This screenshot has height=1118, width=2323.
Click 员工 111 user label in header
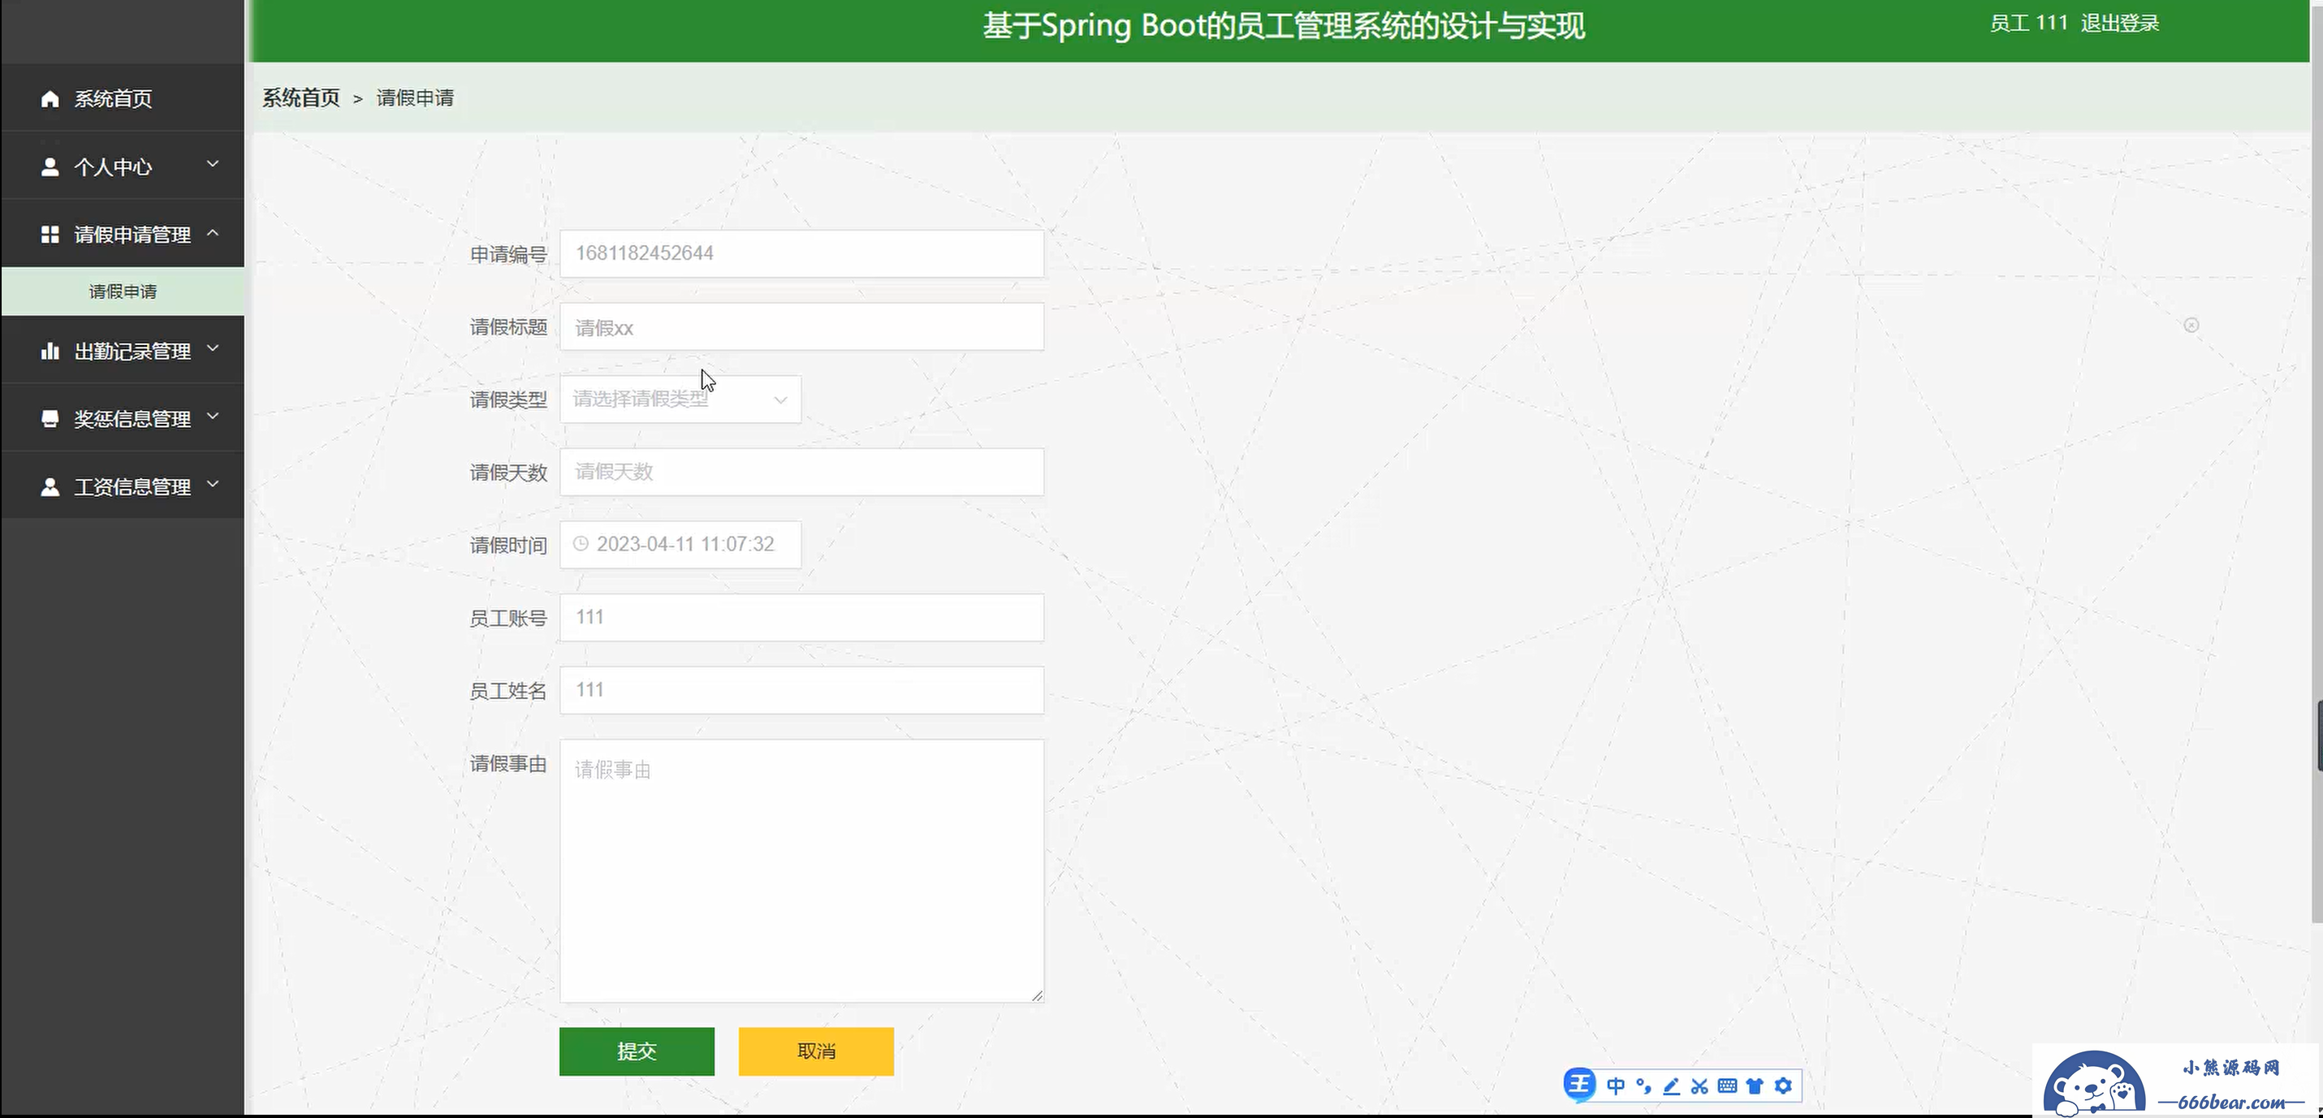pyautogui.click(x=2028, y=24)
